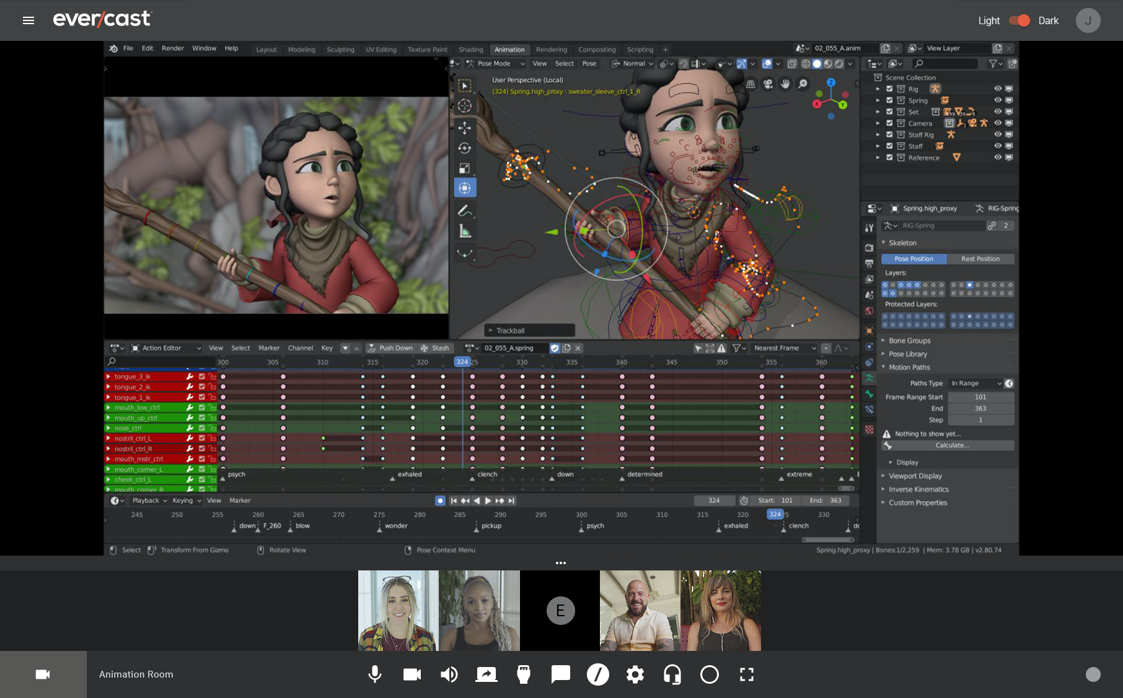Enter fullscreen mode icon

click(747, 674)
